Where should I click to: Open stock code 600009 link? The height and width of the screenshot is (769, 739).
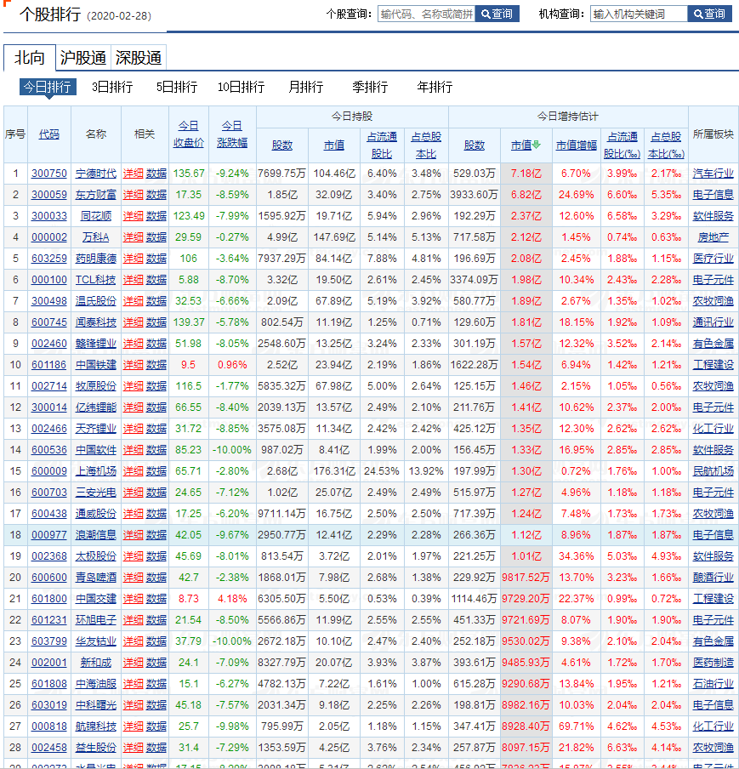coord(49,470)
